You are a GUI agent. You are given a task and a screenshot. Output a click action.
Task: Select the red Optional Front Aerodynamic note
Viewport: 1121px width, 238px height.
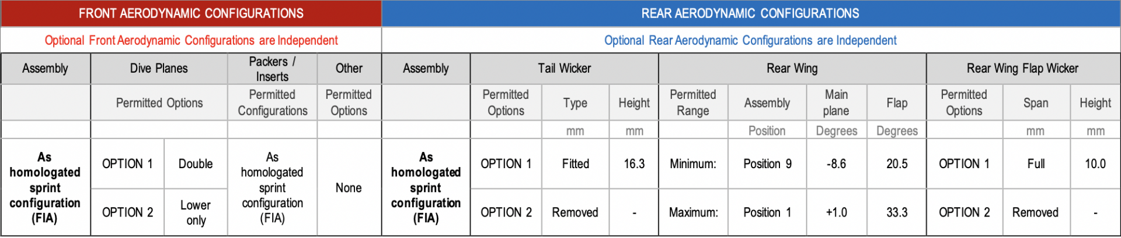(x=191, y=40)
